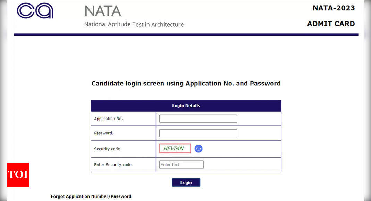Click the Login Details header bar
The width and height of the screenshot is (371, 201).
click(x=186, y=106)
